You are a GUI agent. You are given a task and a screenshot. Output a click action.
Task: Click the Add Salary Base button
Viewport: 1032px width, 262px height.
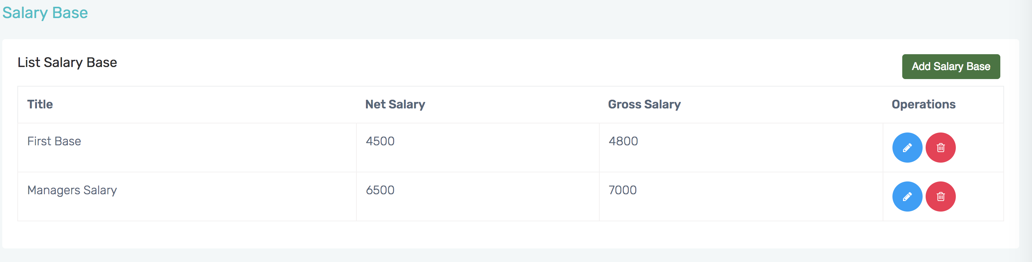tap(951, 66)
